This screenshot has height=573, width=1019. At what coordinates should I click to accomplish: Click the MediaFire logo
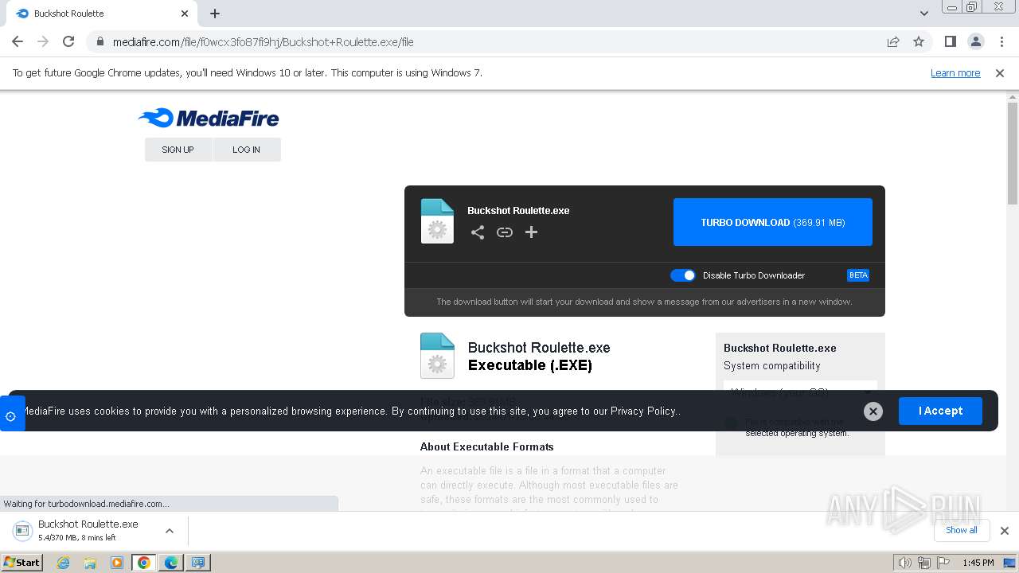pos(209,119)
